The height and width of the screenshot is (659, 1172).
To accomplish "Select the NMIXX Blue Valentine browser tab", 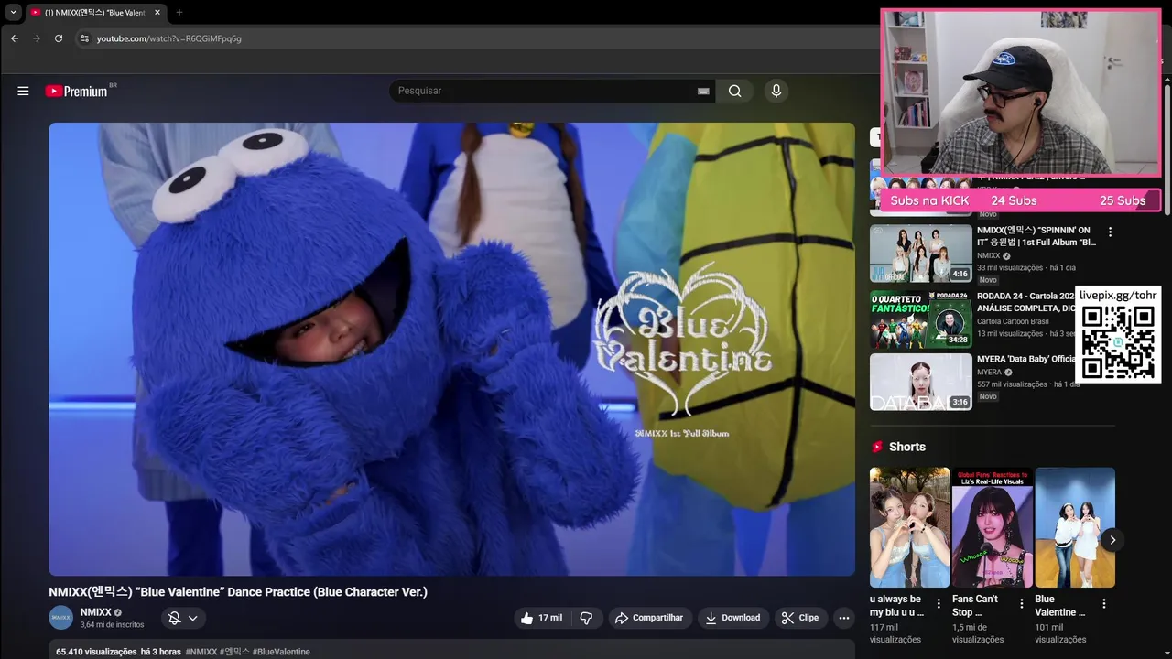I will tap(95, 13).
